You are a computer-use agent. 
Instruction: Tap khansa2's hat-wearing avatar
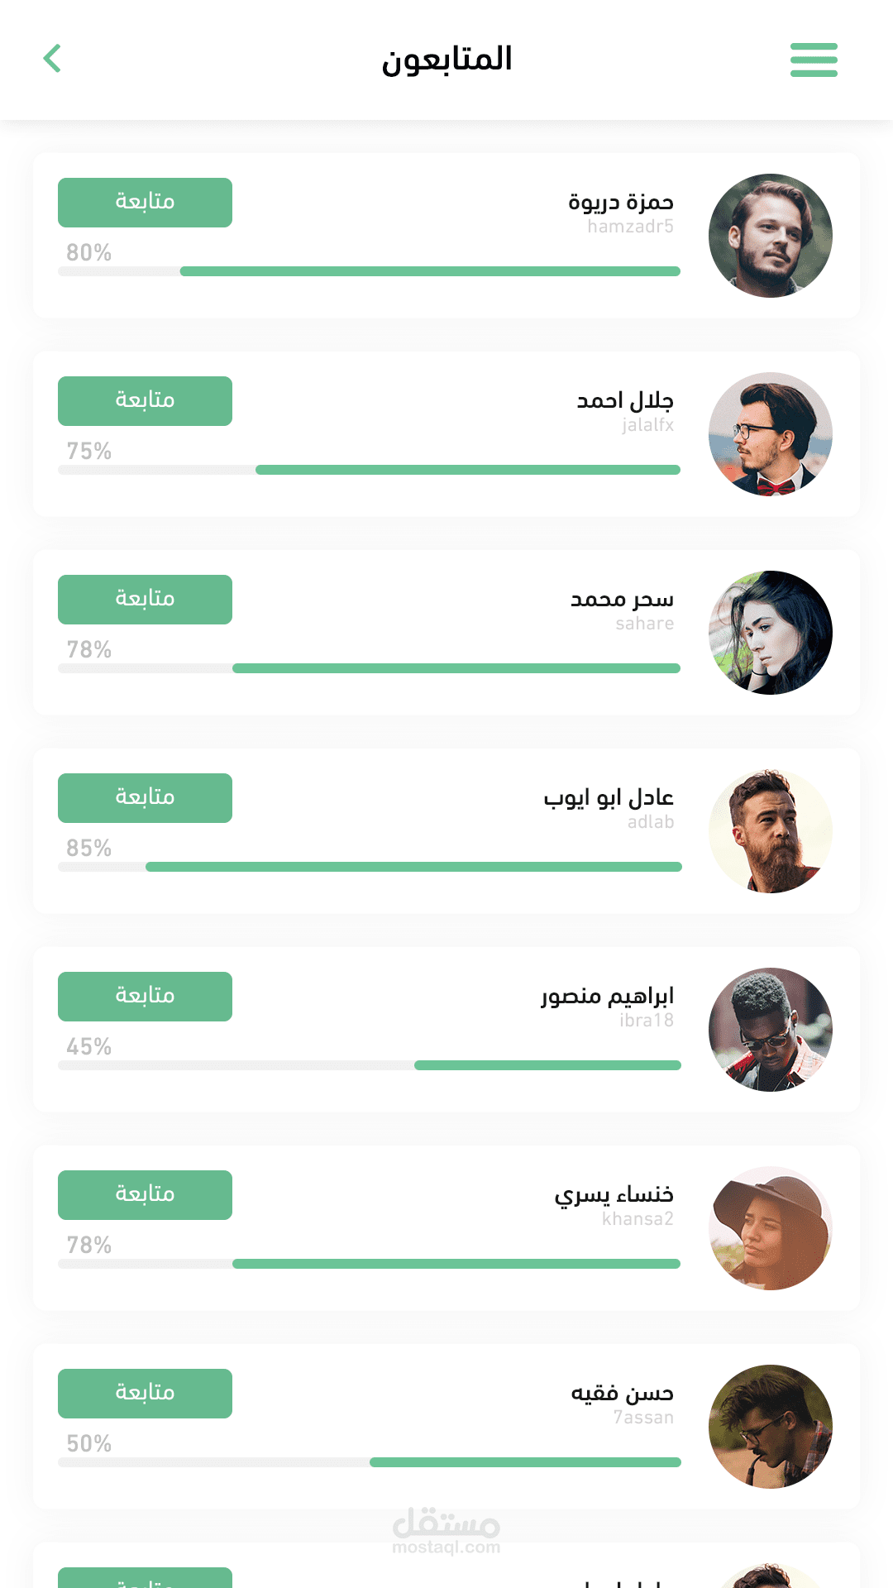tap(770, 1228)
